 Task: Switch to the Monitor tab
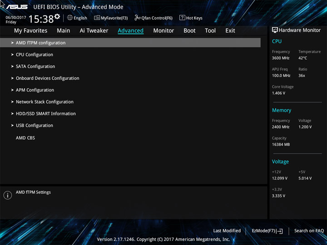(x=163, y=31)
